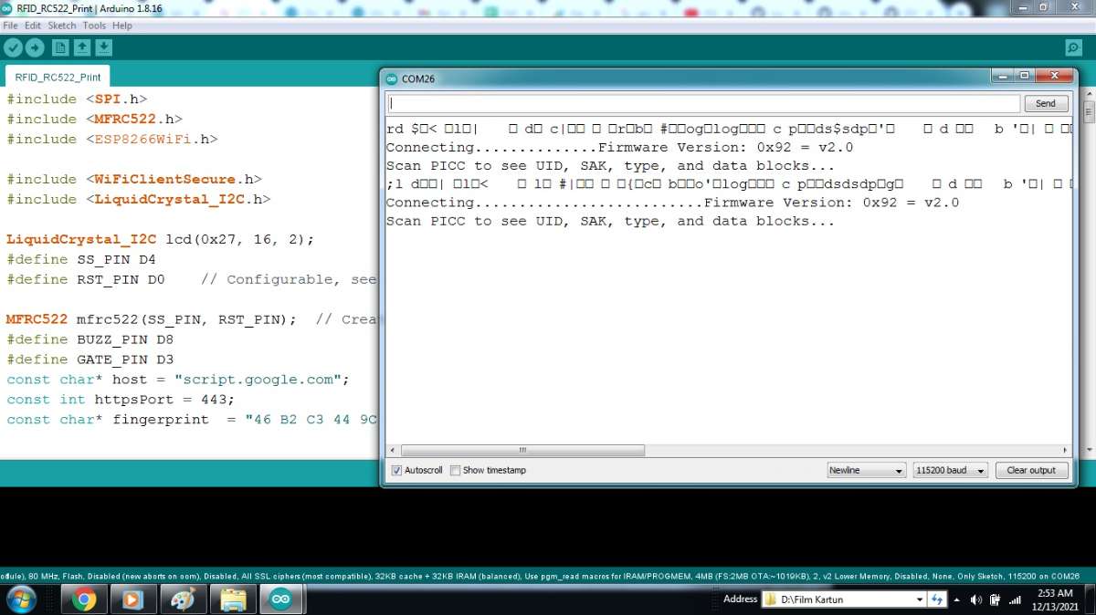Image resolution: width=1096 pixels, height=615 pixels.
Task: Open the Windows Start menu
Action: [x=20, y=599]
